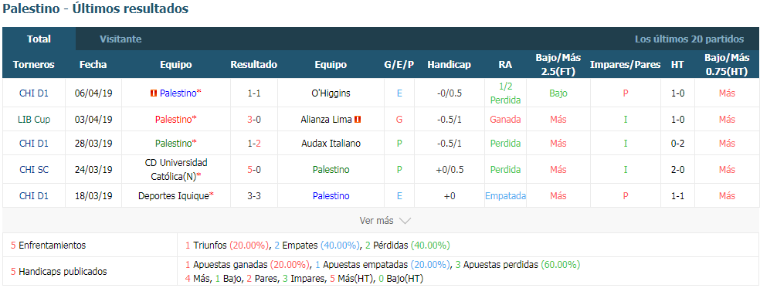Open Los últimos 20 partidos selector
Viewport: 760px width, 288px height.
tap(689, 39)
